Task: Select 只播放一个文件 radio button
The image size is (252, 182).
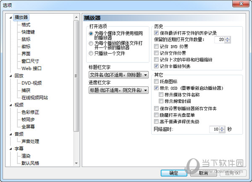Action: 91,54
